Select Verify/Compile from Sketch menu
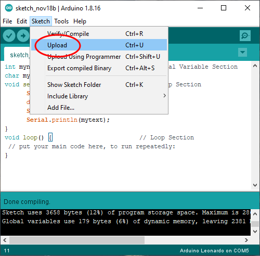The image size is (260, 256). 99,34
